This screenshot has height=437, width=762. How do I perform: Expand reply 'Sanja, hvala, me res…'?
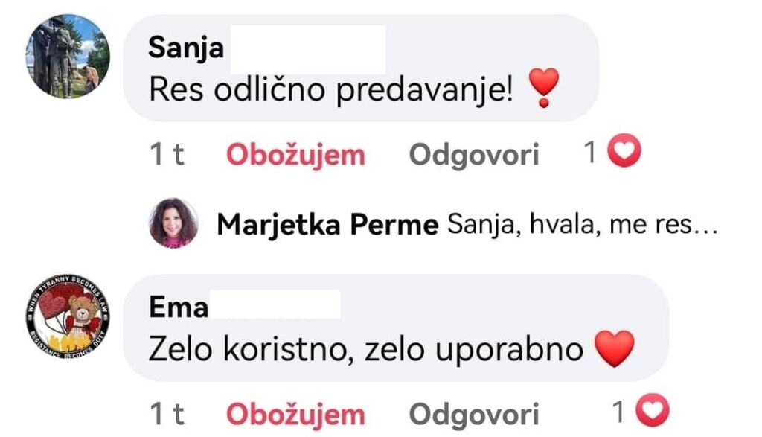pos(582,225)
